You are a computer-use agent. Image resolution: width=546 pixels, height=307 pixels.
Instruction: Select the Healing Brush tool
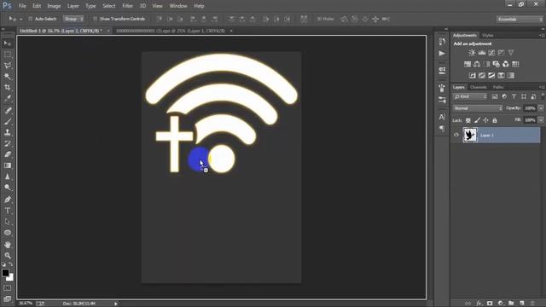[8, 111]
